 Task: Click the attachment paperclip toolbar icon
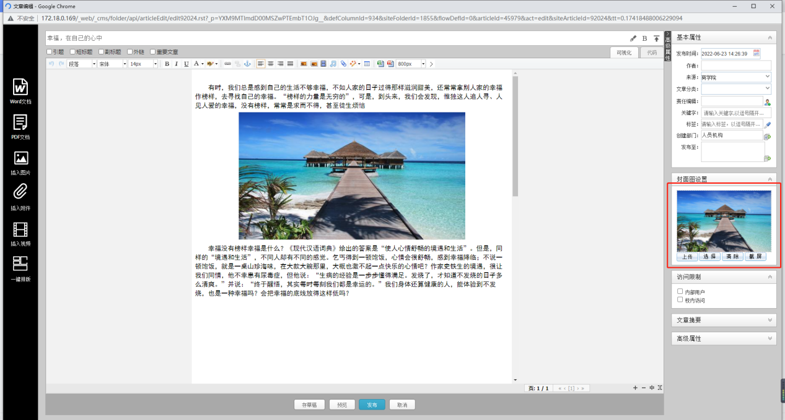(x=343, y=64)
